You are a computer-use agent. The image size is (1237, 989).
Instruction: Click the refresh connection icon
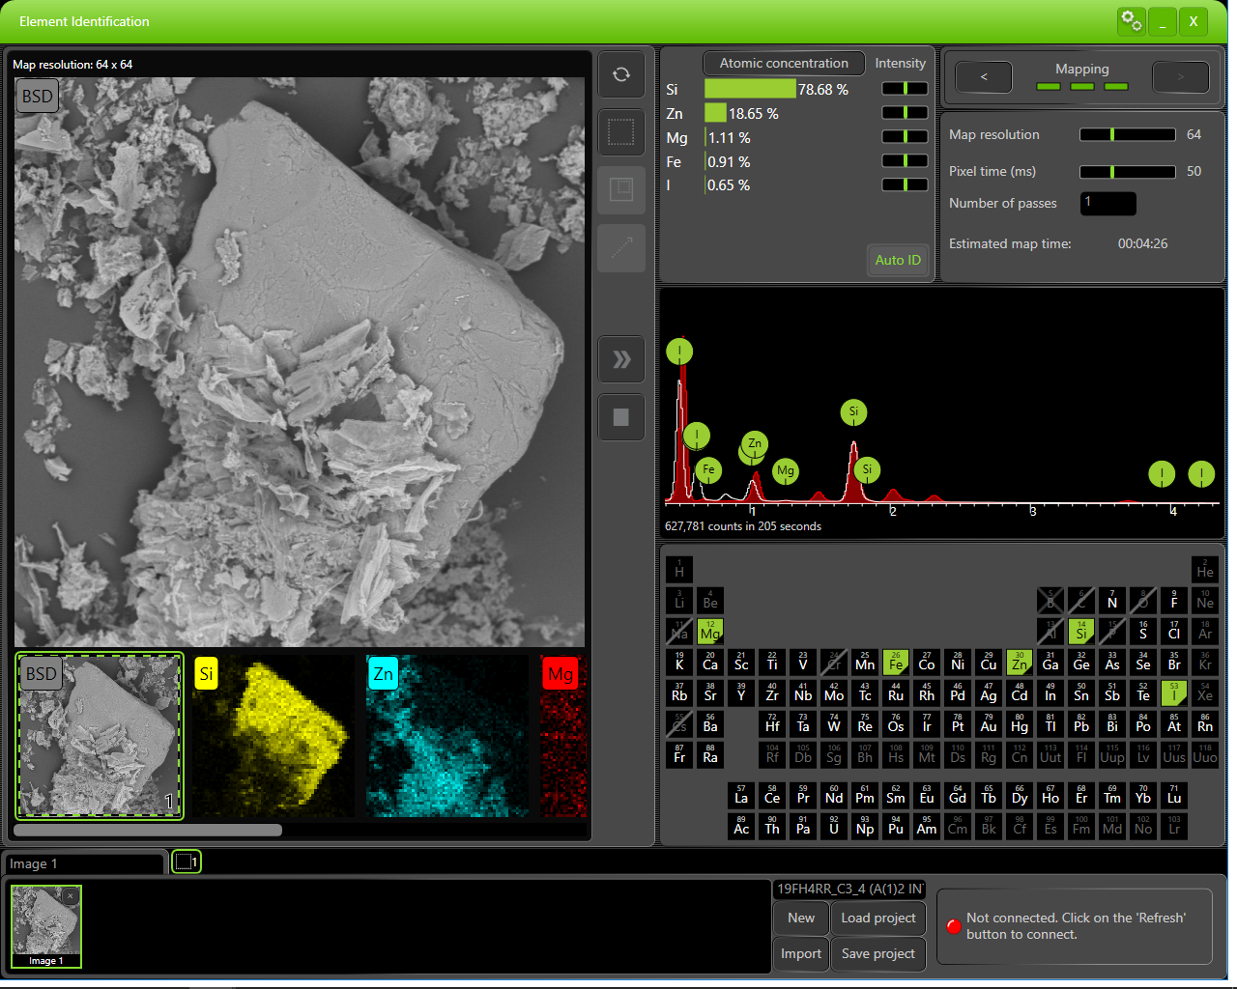pos(620,74)
